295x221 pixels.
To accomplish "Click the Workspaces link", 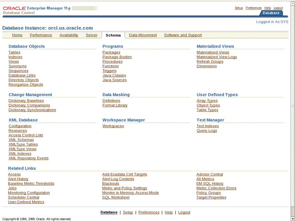I will [x=113, y=126].
